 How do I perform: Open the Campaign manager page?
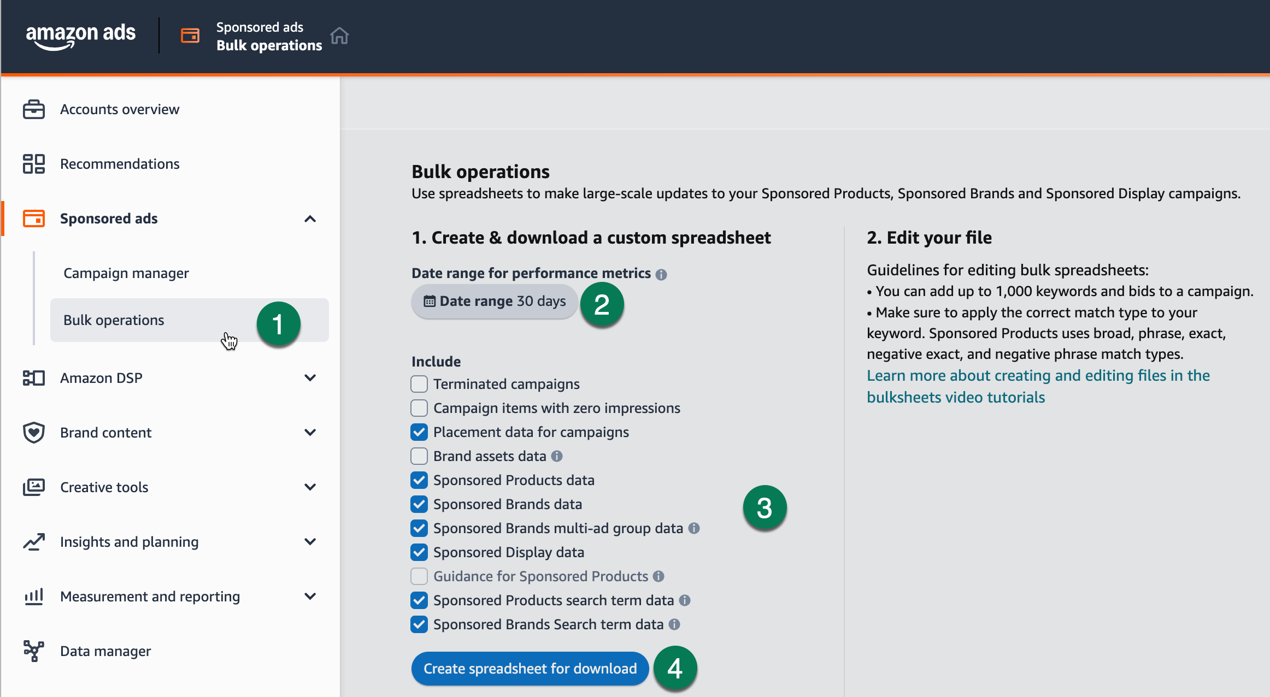coord(126,273)
